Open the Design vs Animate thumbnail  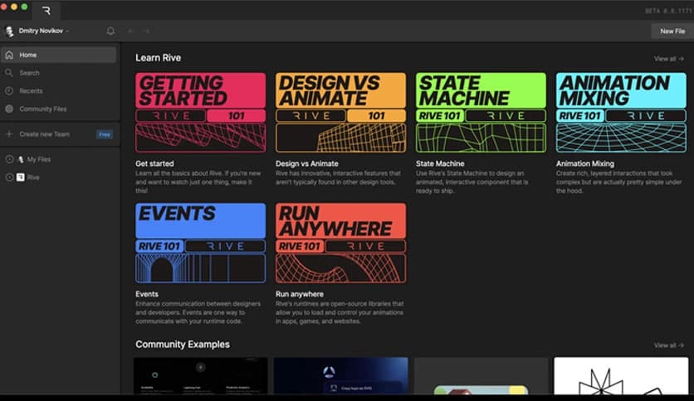[x=341, y=113]
